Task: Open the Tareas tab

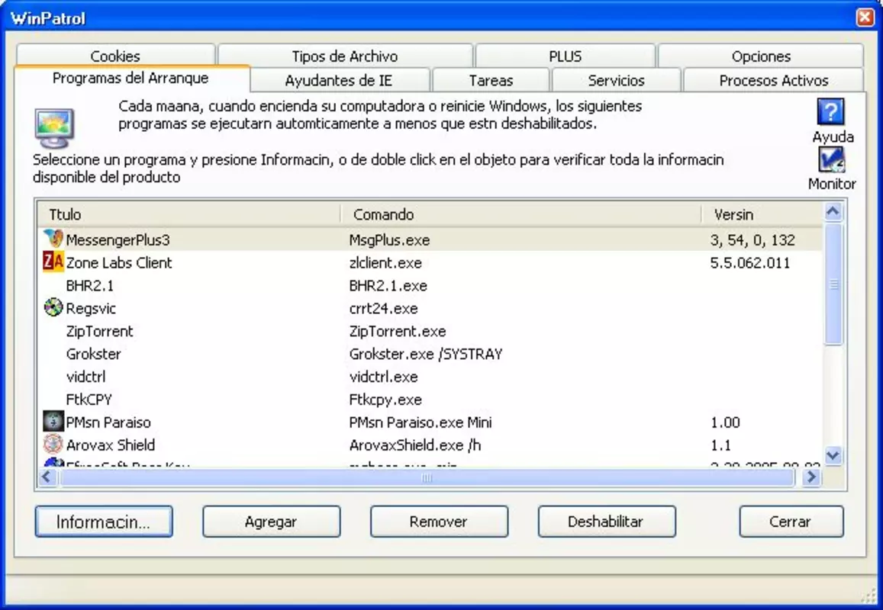Action: (491, 81)
